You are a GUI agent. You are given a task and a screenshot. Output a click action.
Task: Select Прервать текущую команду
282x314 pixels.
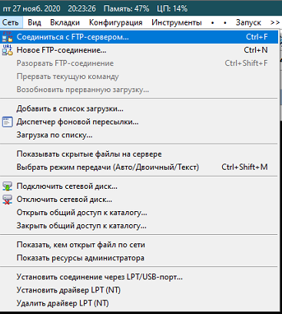[x=139, y=77]
